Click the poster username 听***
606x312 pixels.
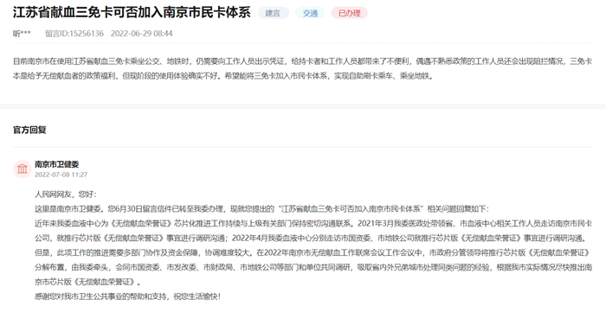[22, 34]
